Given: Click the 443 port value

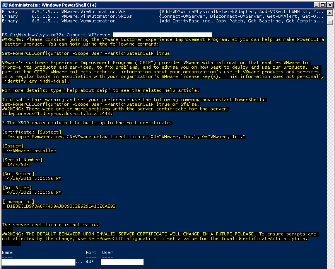Looking at the screenshot, I should click(91, 261).
